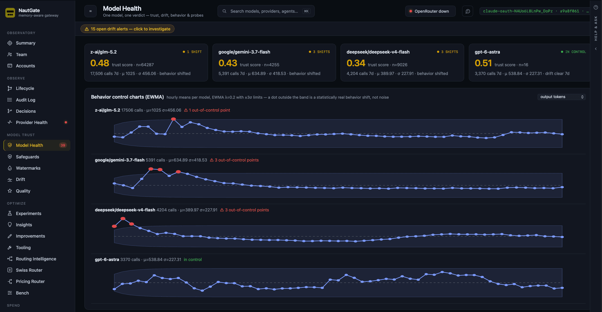This screenshot has height=312, width=602.
Task: Click the '3 out-of-control points' label for gemini-3.7-flash
Action: (x=234, y=160)
